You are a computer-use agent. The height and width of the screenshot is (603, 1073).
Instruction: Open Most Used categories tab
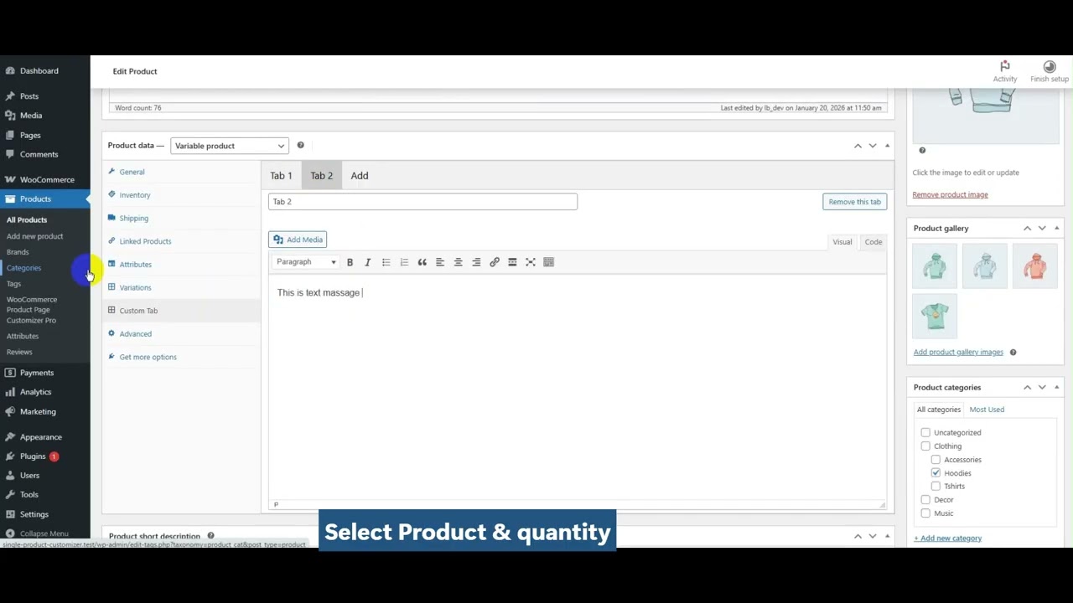987,410
